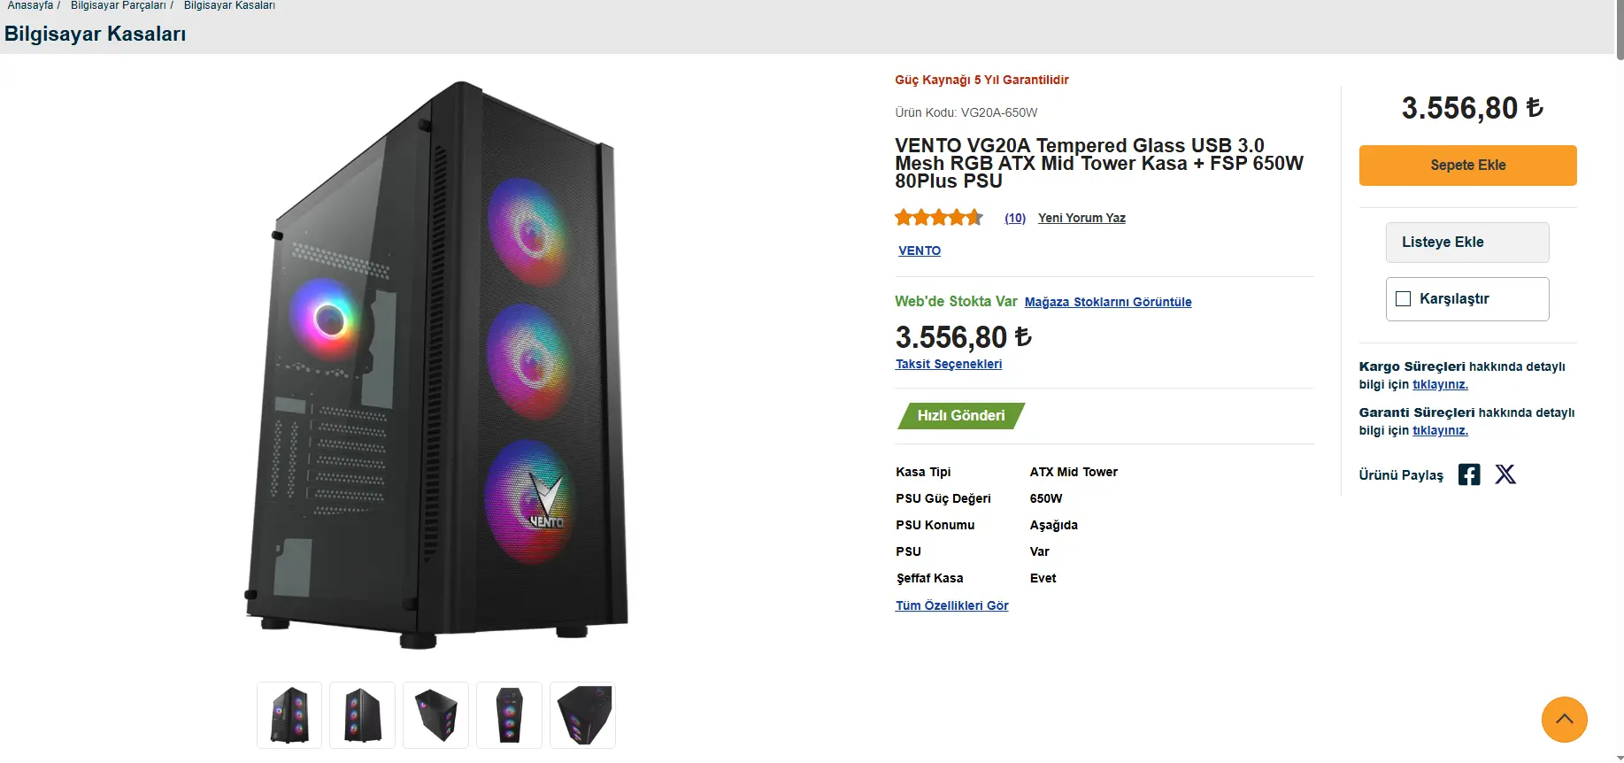Select third angled case thumbnail
1624x763 pixels.
coord(435,715)
